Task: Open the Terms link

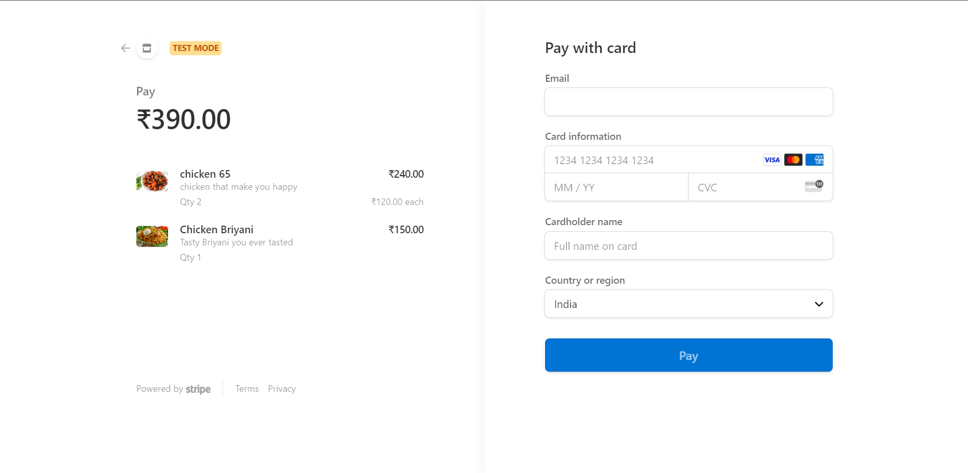Action: tap(247, 389)
